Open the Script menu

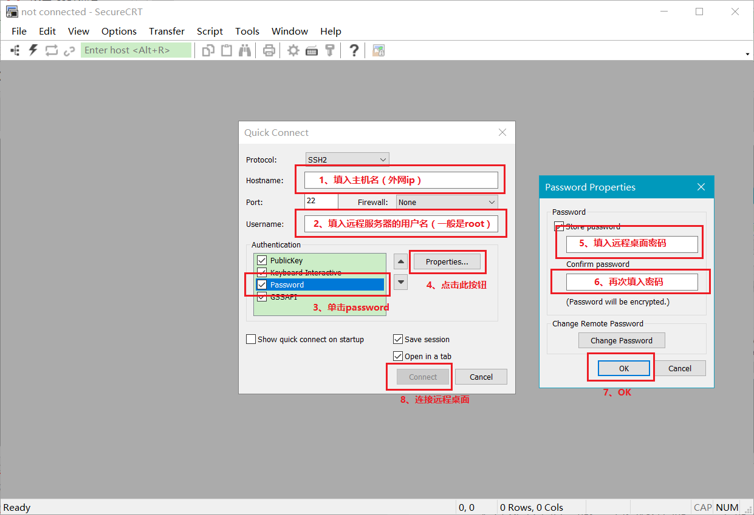point(210,31)
